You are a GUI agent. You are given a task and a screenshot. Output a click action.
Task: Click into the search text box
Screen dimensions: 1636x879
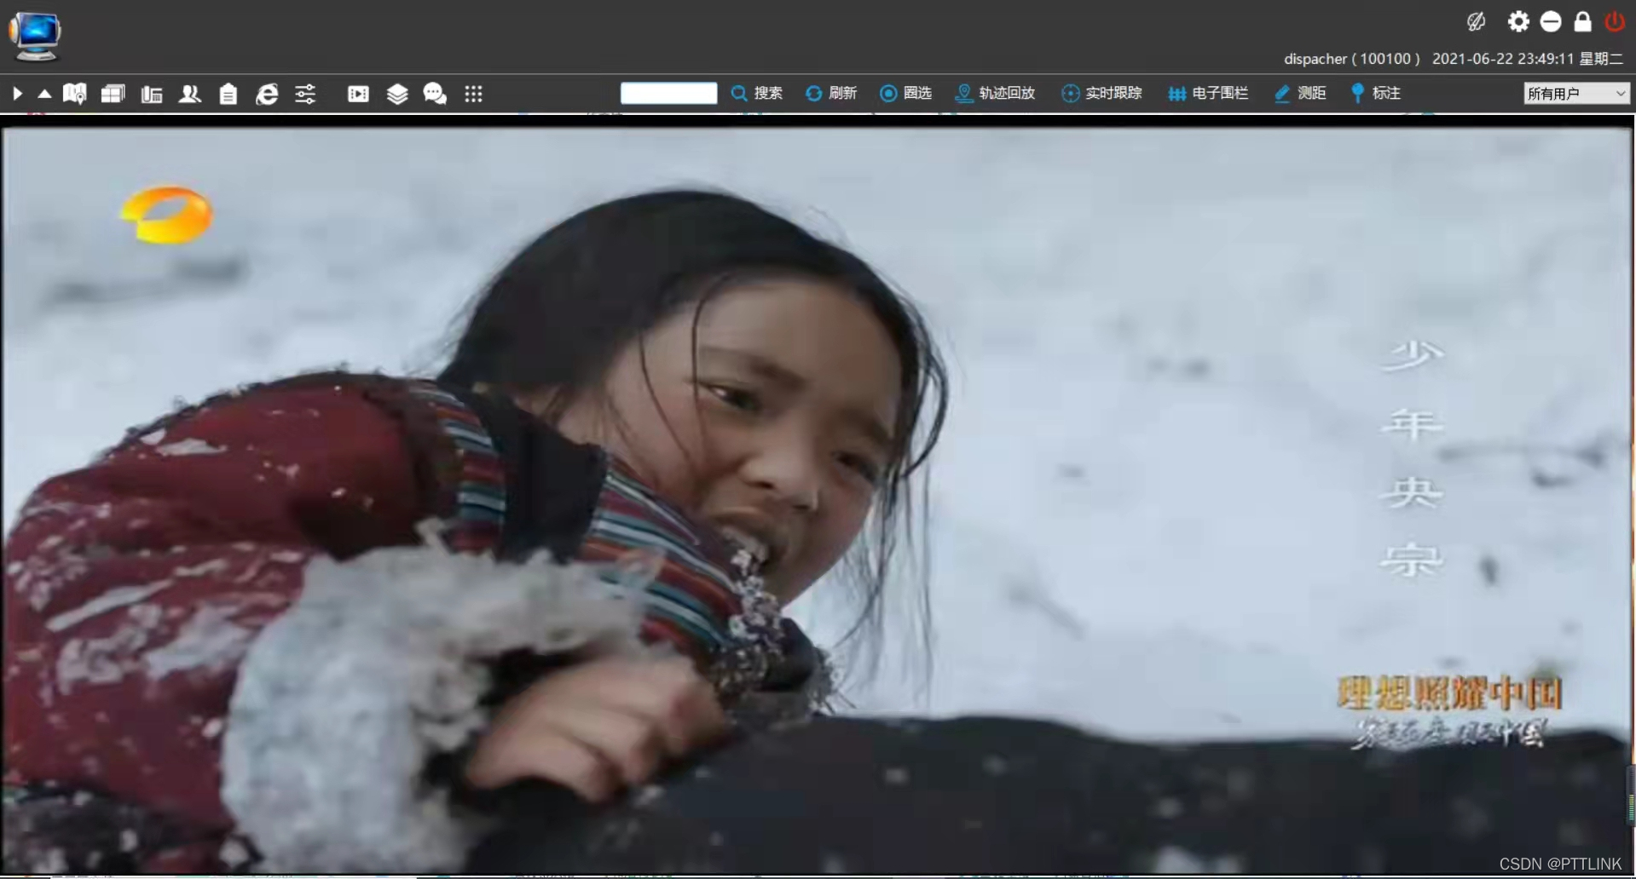[668, 93]
